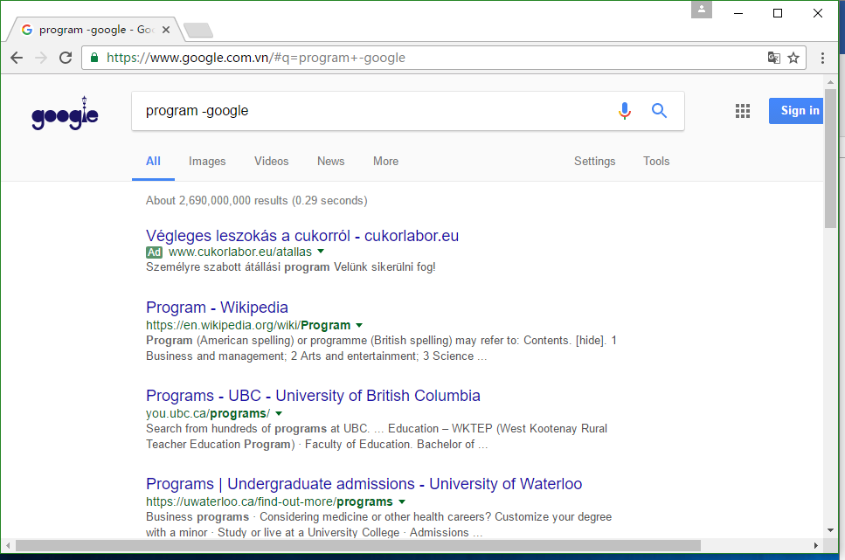
Task: Open the Google apps grid icon
Action: pyautogui.click(x=743, y=111)
